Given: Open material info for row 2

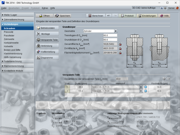Looking at the screenshot, I should point(146,91).
